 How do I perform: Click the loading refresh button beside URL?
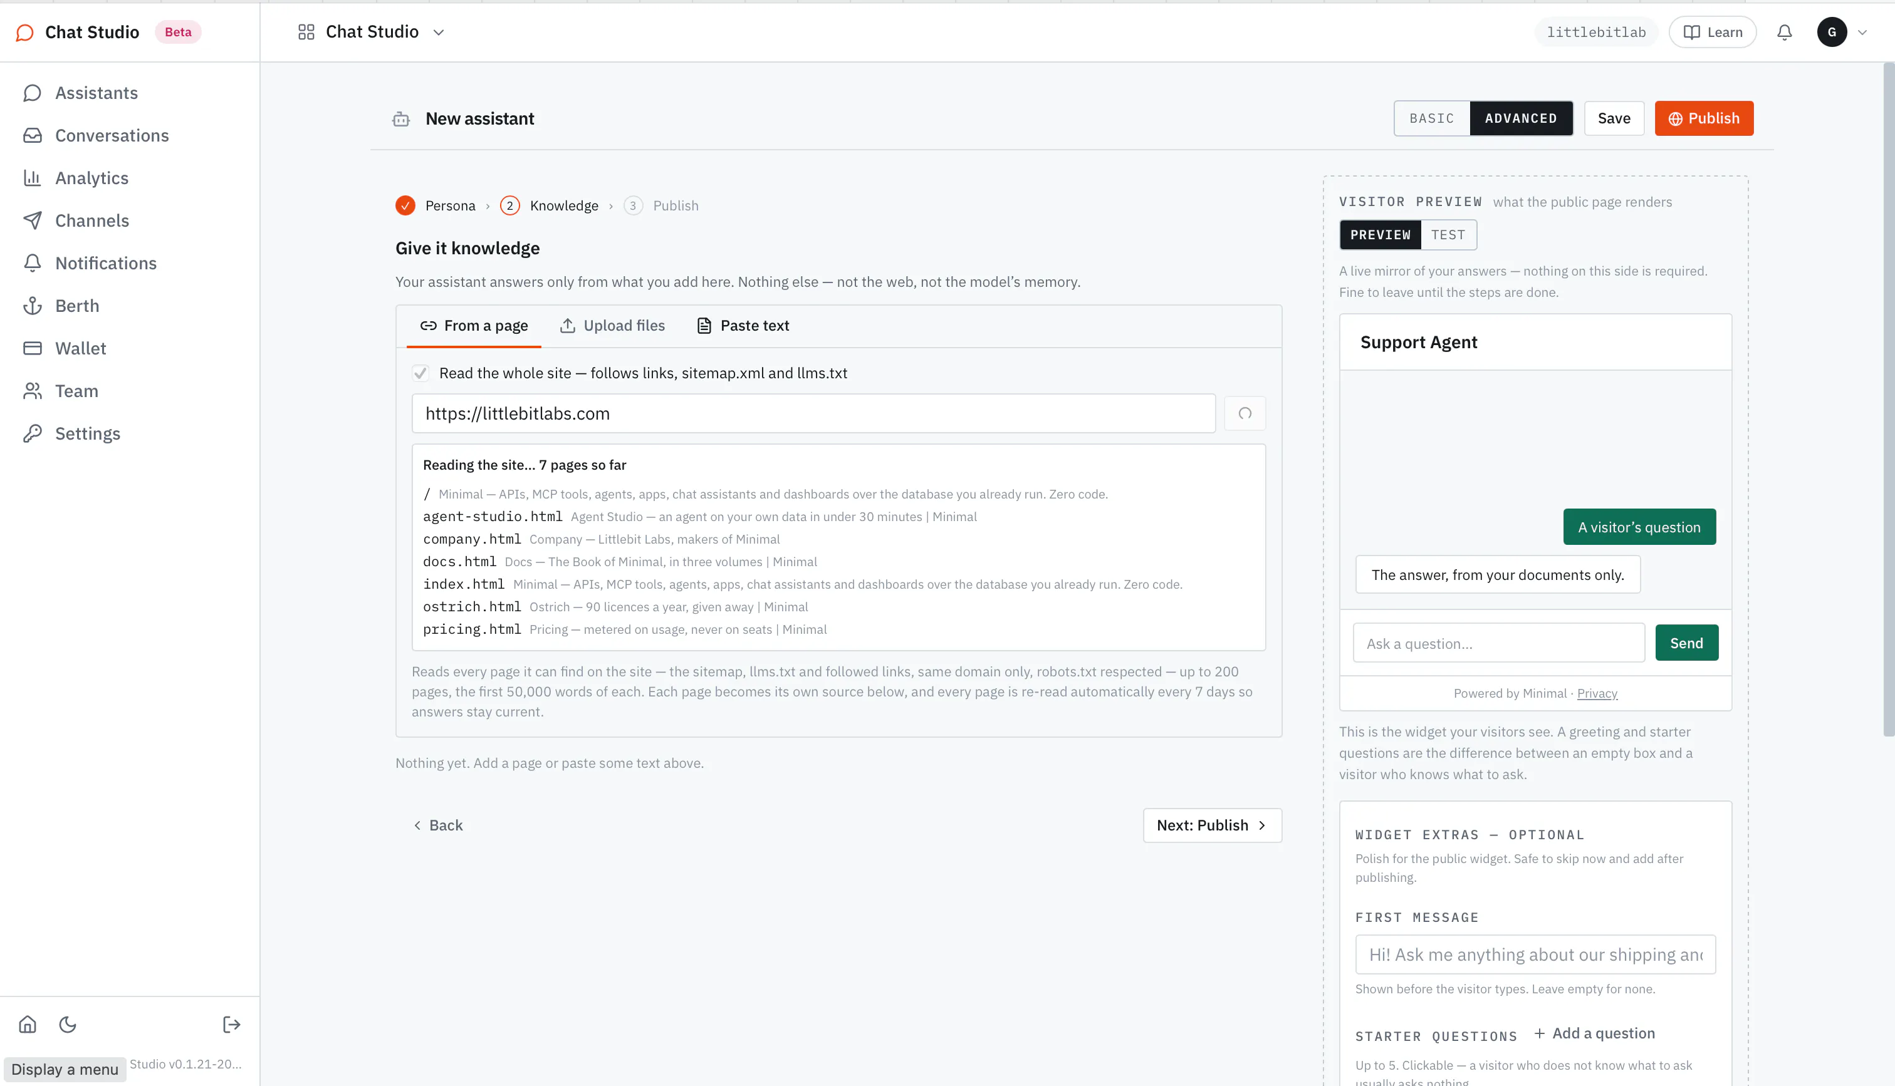click(1245, 413)
